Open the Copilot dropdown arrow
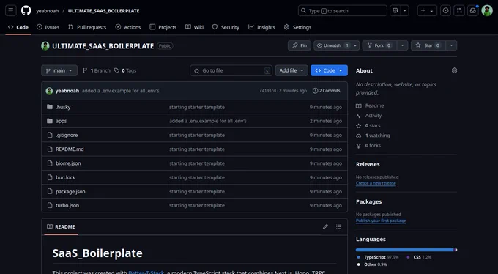The height and width of the screenshot is (274, 498). (405, 10)
